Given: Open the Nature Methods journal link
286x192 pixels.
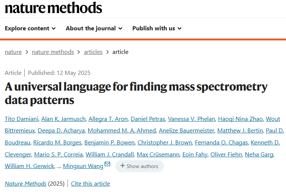Looking at the screenshot, I should coord(25,184).
